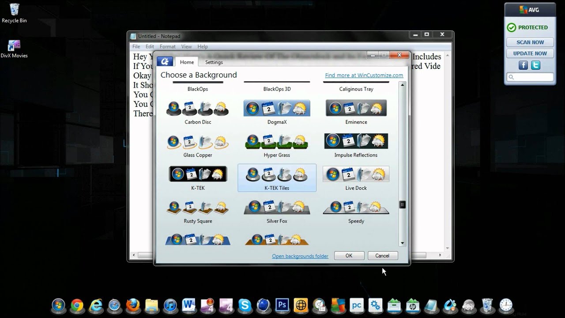The image size is (565, 318).
Task: Launch iTunes from the dock
Action: click(170, 305)
